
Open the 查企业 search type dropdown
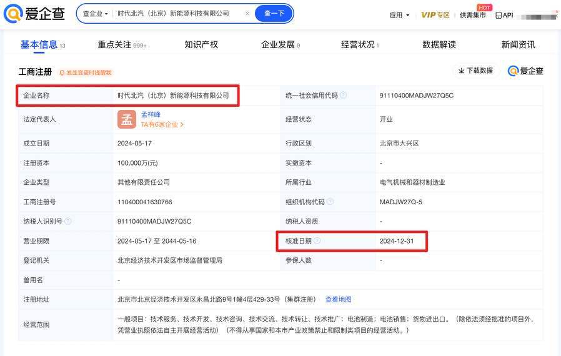(96, 14)
